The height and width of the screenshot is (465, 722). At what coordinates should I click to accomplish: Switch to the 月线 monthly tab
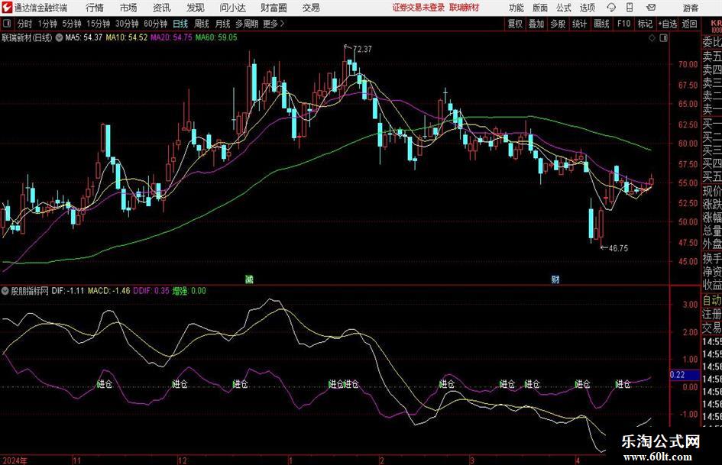(222, 24)
